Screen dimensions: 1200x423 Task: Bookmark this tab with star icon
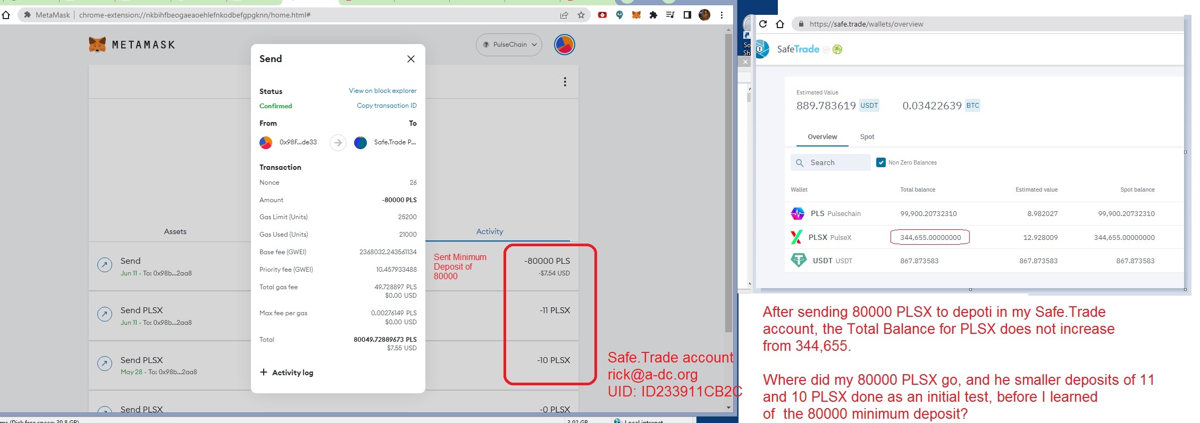(581, 15)
